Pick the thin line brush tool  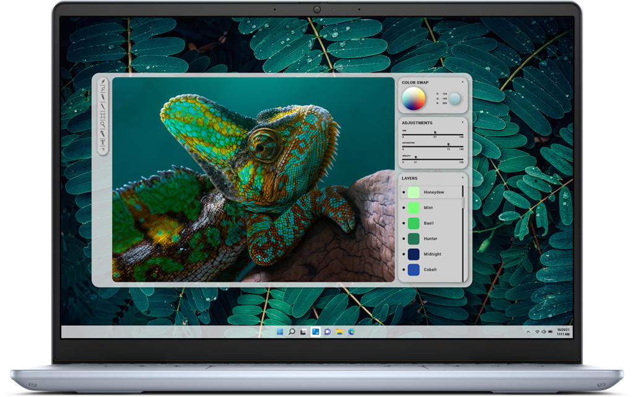103,106
